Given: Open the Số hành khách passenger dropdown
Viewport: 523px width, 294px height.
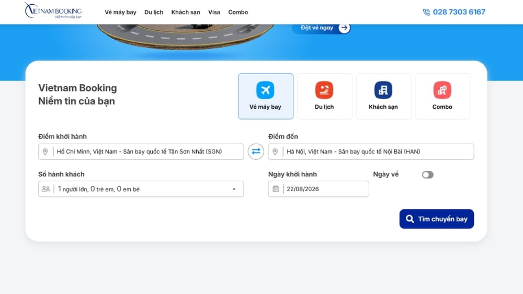Looking at the screenshot, I should pyautogui.click(x=141, y=189).
